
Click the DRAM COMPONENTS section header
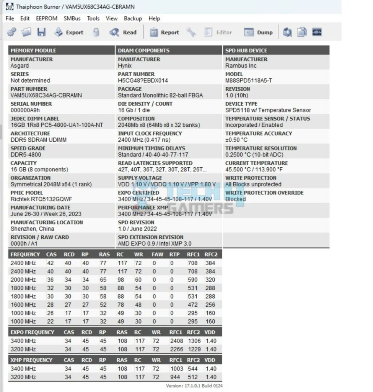tap(169, 50)
